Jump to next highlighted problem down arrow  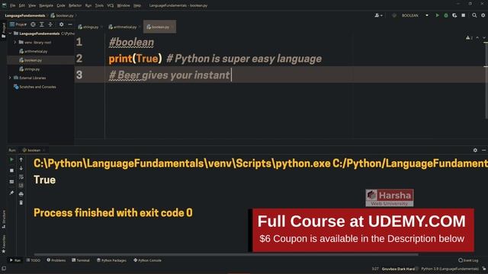(484, 37)
